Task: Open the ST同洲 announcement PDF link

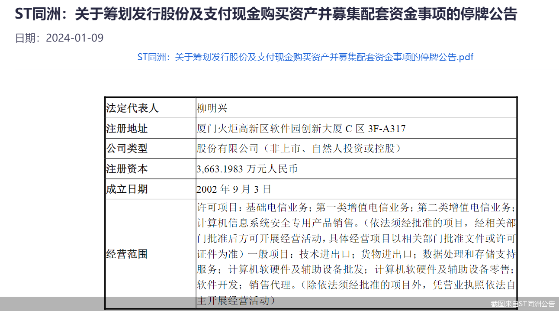Action: pyautogui.click(x=305, y=57)
